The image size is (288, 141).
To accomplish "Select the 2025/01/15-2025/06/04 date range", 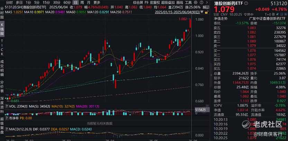I will coord(178,12).
